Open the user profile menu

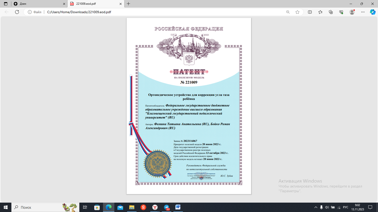[x=352, y=12]
